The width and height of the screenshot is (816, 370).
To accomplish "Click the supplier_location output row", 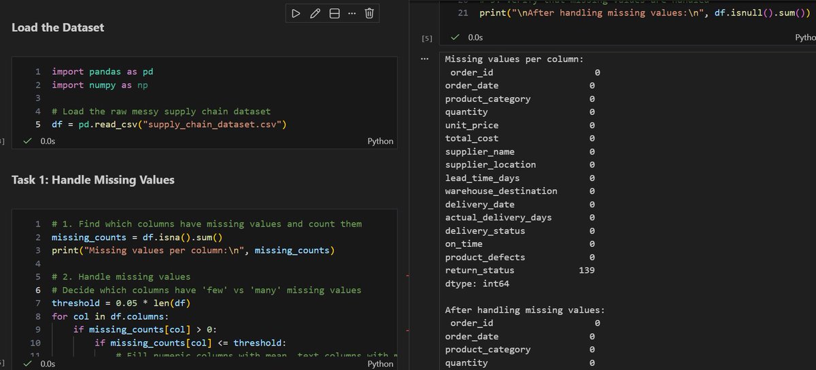I will (x=520, y=165).
